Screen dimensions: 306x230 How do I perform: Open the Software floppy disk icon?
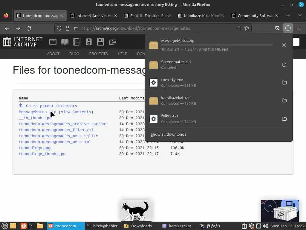[x=101, y=42]
